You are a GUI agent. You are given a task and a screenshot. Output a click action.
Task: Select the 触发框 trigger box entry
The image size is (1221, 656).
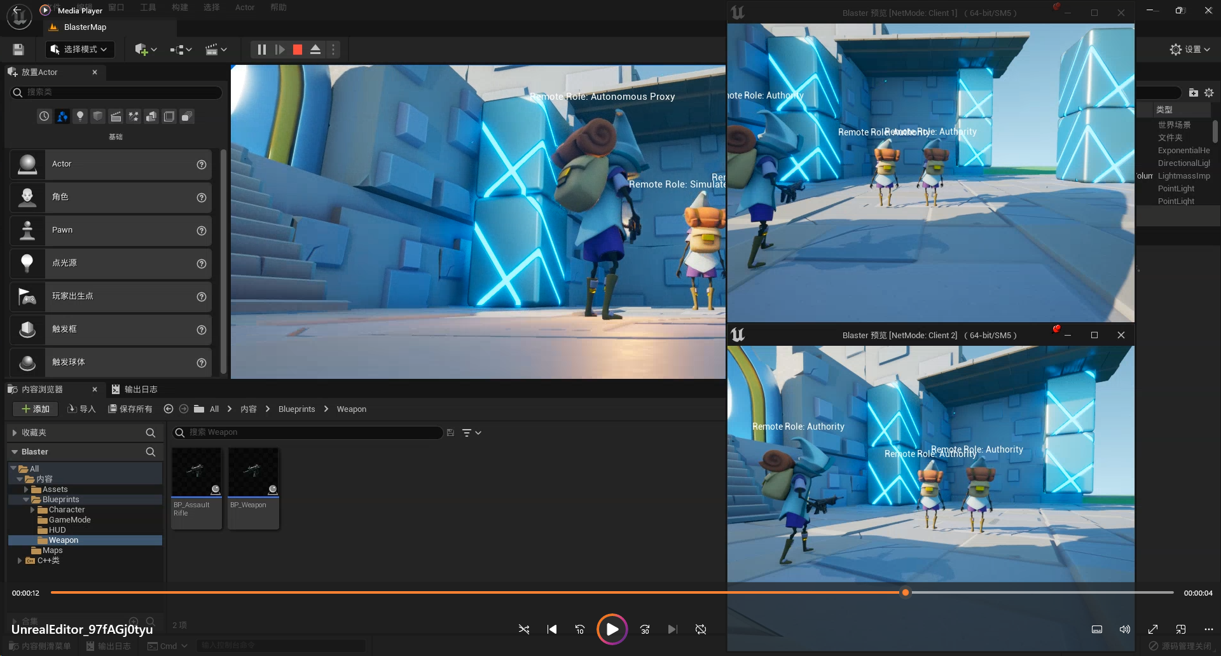pos(111,330)
